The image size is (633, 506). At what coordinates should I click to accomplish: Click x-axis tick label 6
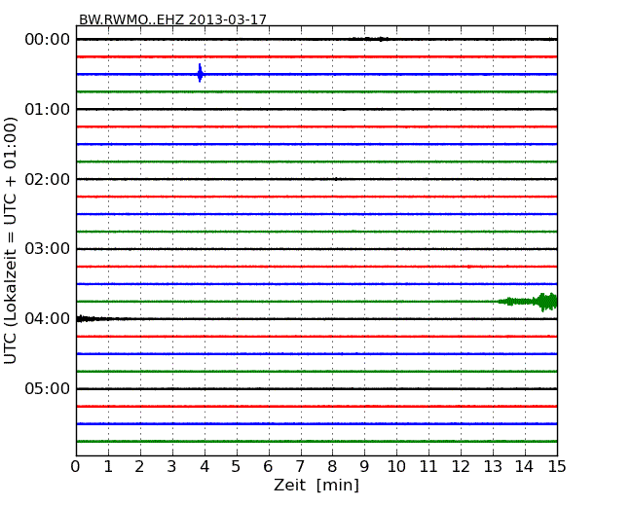(268, 467)
